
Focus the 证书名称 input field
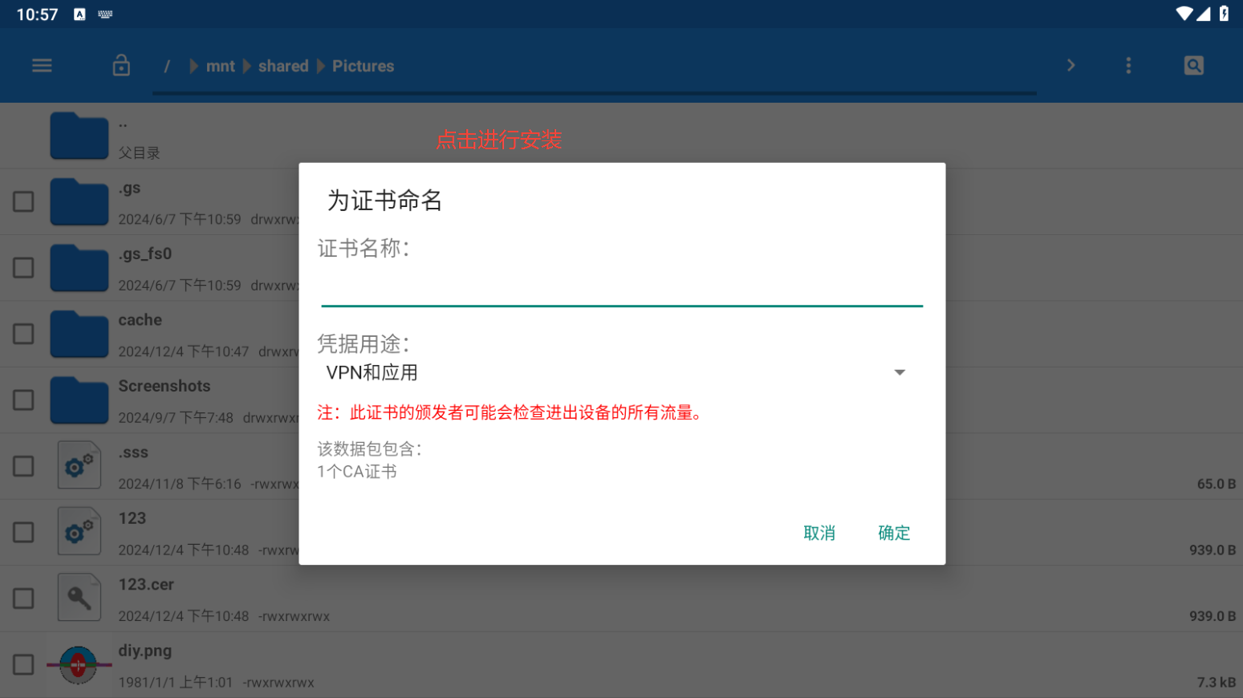[622, 287]
